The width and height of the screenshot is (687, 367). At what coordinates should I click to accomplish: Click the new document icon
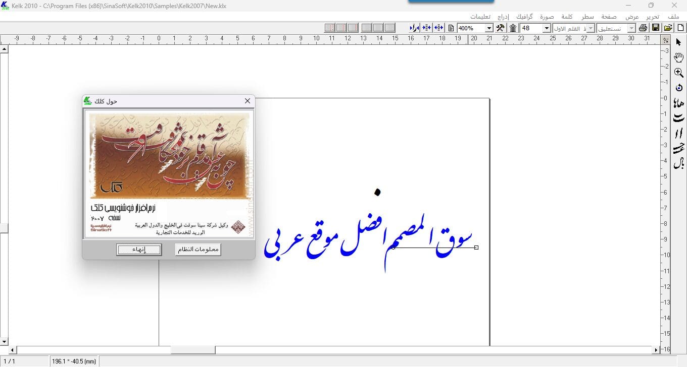[x=680, y=28]
